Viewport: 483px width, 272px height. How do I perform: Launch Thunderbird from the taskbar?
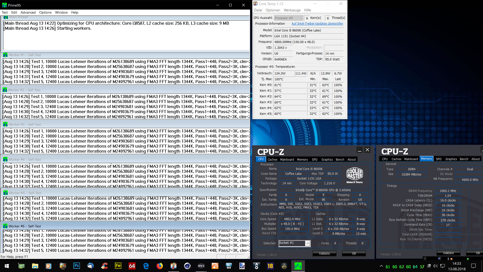click(90, 266)
